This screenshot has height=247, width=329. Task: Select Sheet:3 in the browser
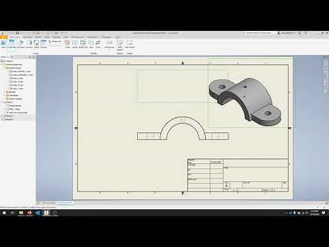click(x=9, y=119)
